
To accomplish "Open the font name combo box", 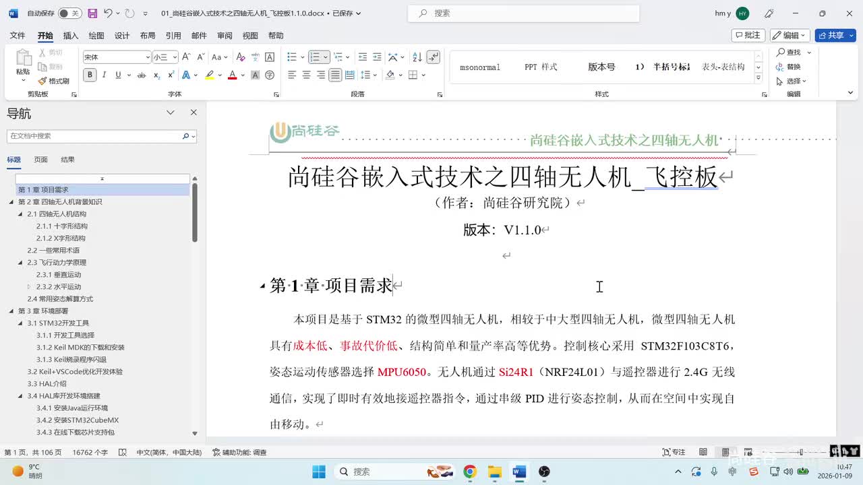I will [x=117, y=57].
